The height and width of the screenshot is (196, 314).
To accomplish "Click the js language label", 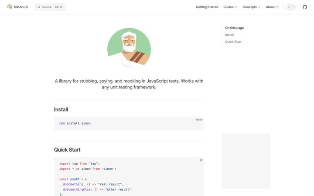I will pyautogui.click(x=201, y=160).
